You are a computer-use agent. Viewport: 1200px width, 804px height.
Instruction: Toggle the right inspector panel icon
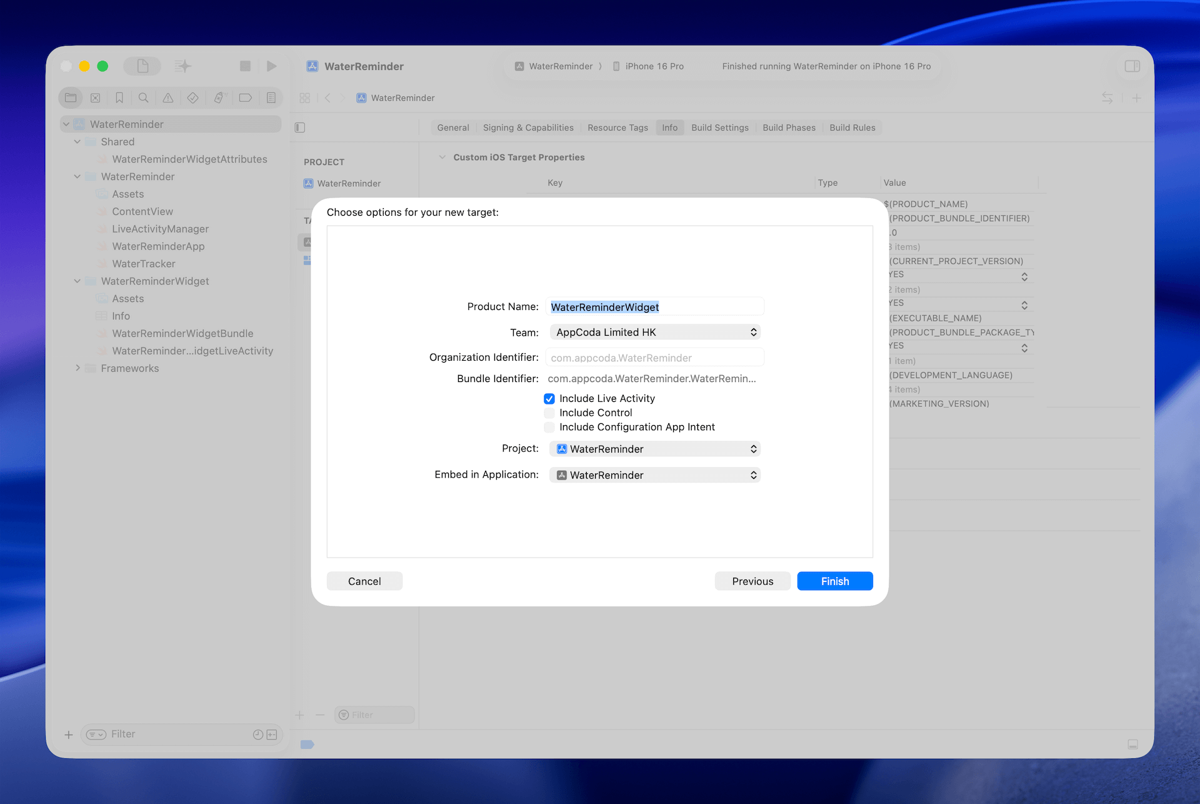coord(1132,66)
